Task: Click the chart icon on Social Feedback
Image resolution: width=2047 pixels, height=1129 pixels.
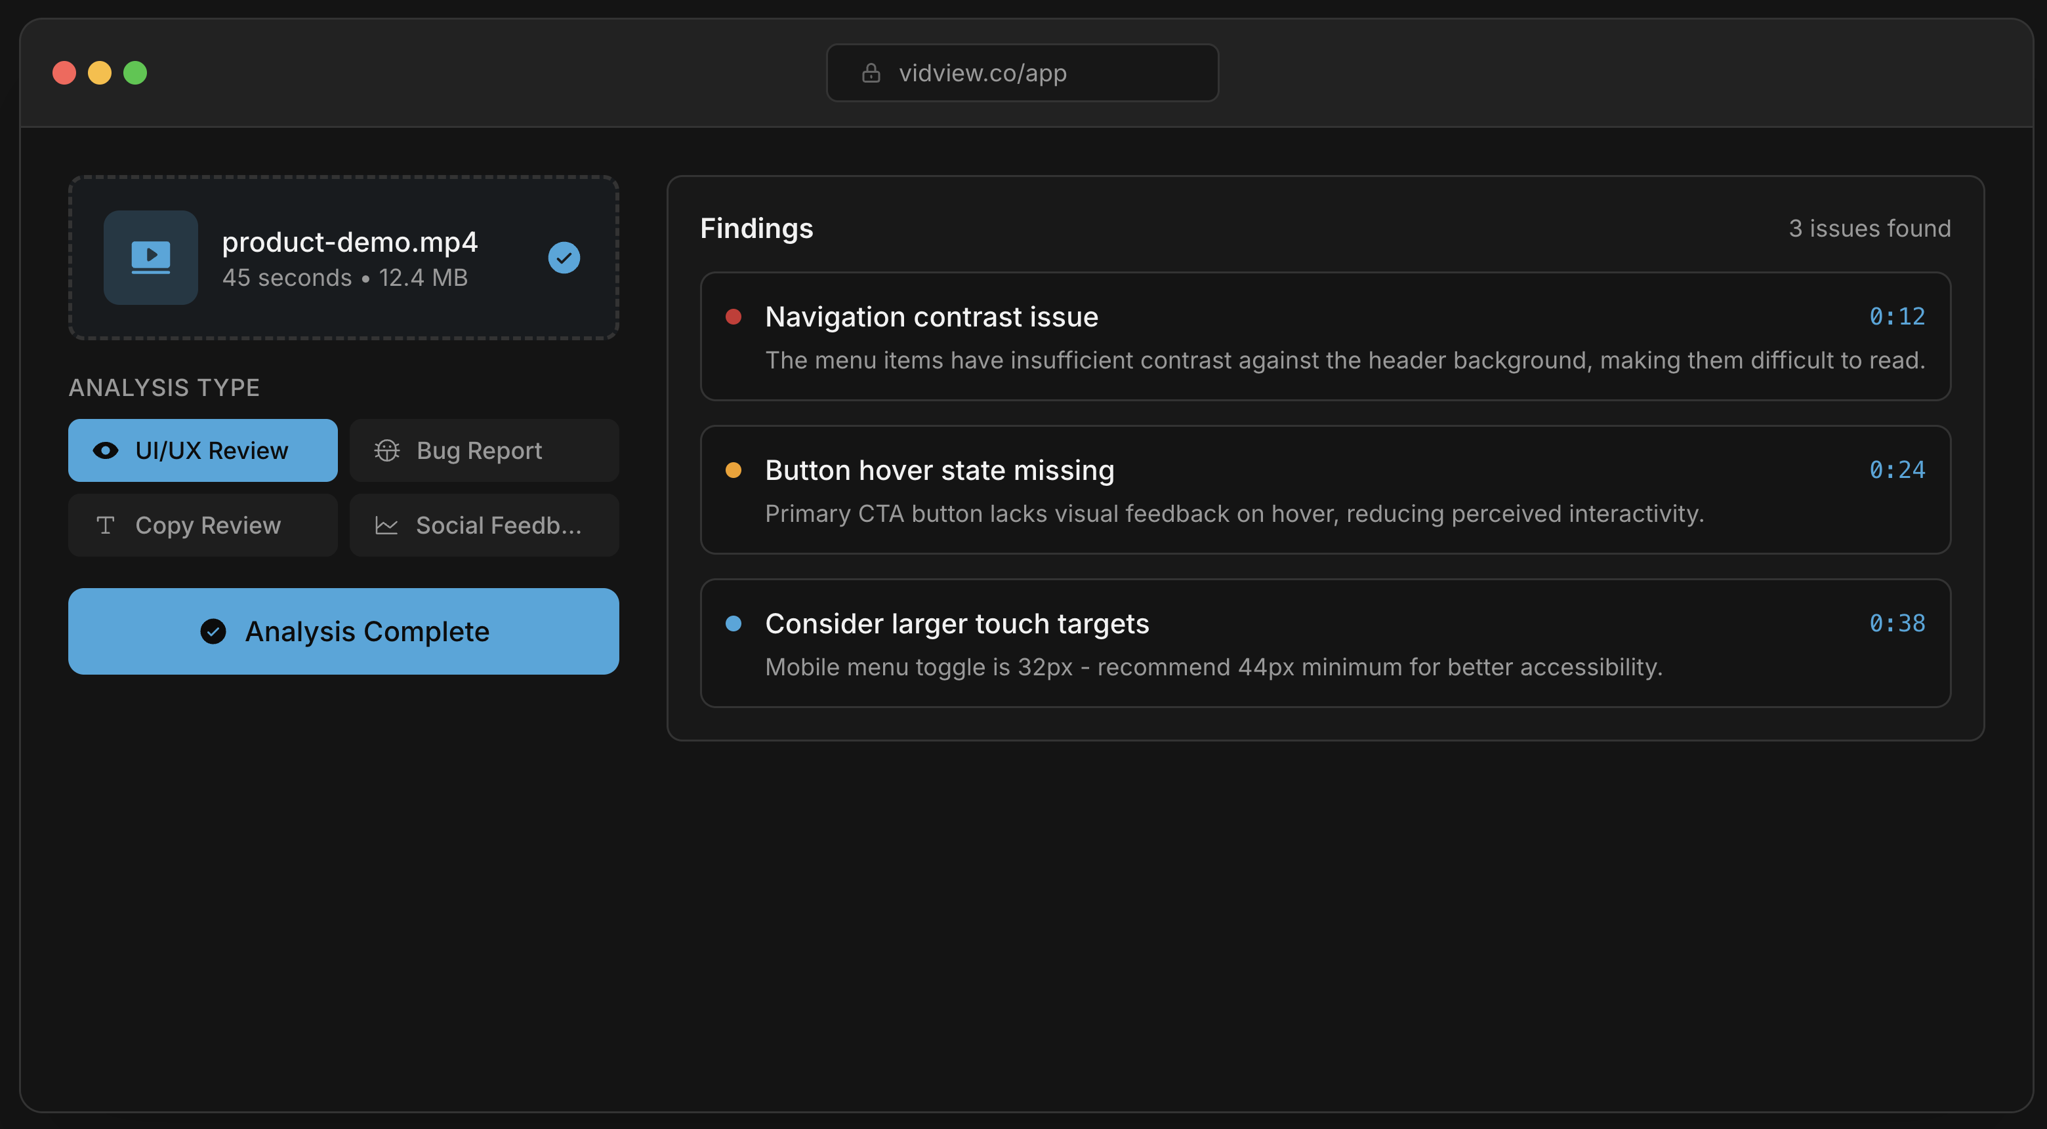Action: 387,525
